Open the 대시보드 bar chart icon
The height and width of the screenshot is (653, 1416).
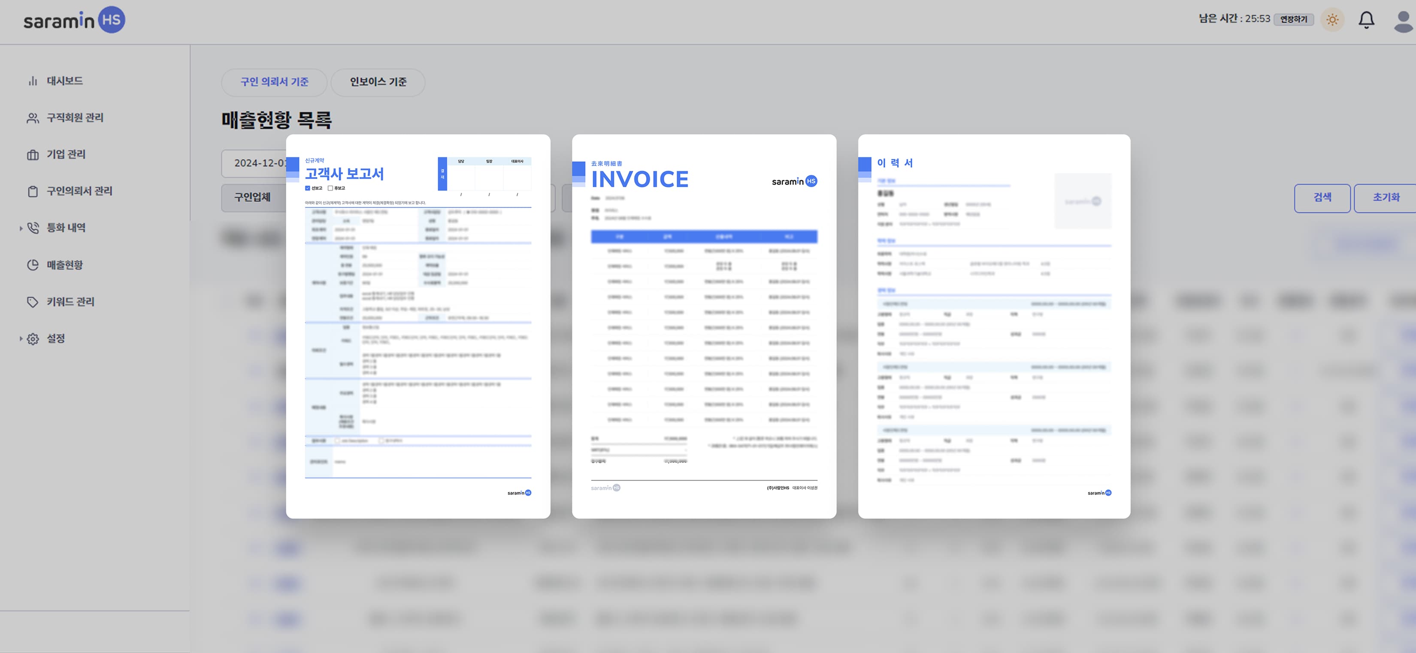click(33, 81)
